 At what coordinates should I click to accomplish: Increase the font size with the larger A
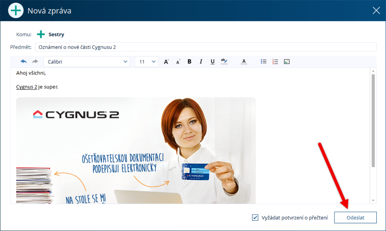(x=166, y=62)
